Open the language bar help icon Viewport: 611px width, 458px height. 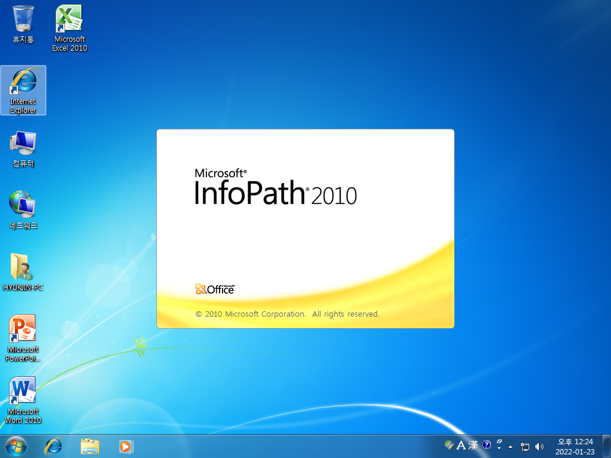(486, 445)
